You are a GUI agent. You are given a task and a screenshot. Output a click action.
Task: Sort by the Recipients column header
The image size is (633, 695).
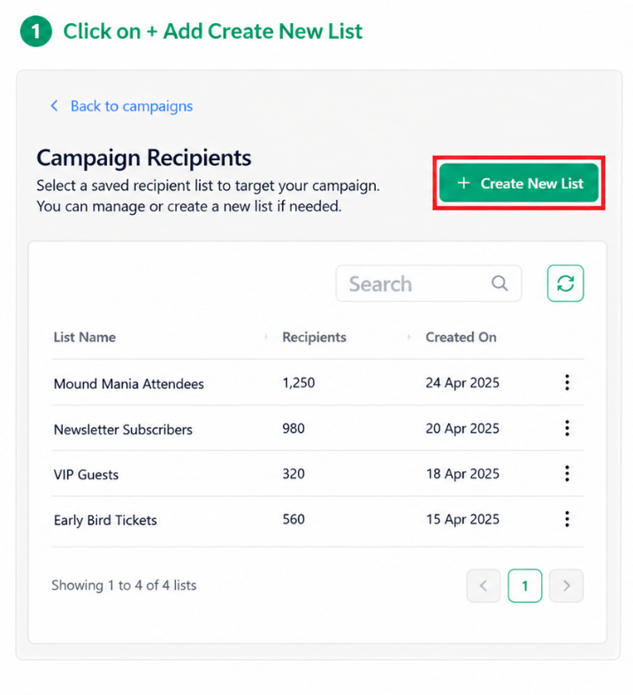click(x=314, y=337)
